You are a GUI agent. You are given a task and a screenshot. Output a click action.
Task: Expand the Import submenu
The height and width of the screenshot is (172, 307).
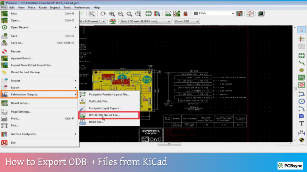[40, 80]
